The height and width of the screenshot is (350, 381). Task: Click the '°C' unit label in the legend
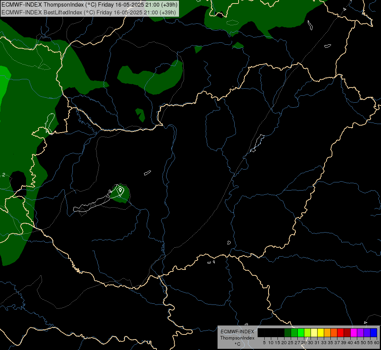238,344
